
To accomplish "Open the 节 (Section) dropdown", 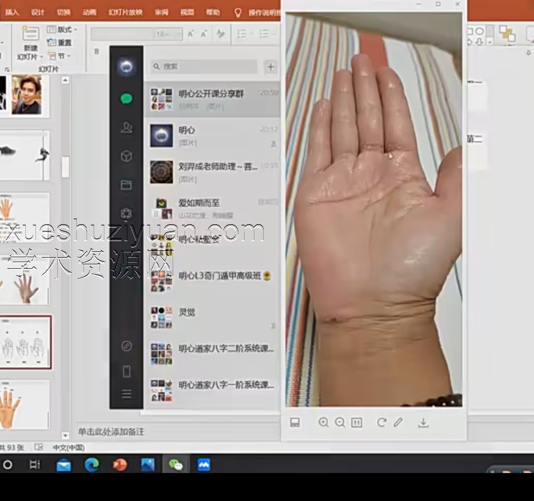I will click(x=62, y=56).
